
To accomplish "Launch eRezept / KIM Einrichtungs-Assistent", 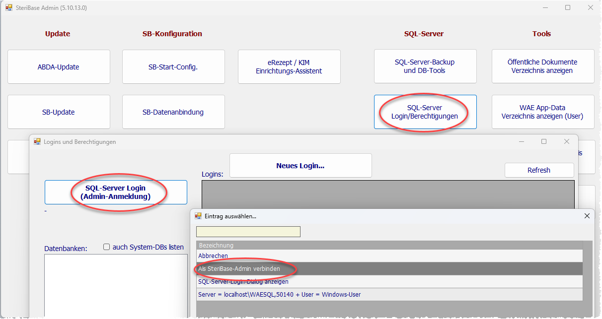I will tap(289, 66).
